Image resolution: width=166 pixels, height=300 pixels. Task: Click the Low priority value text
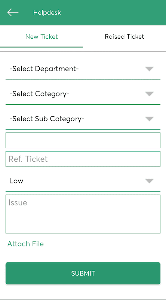click(16, 181)
